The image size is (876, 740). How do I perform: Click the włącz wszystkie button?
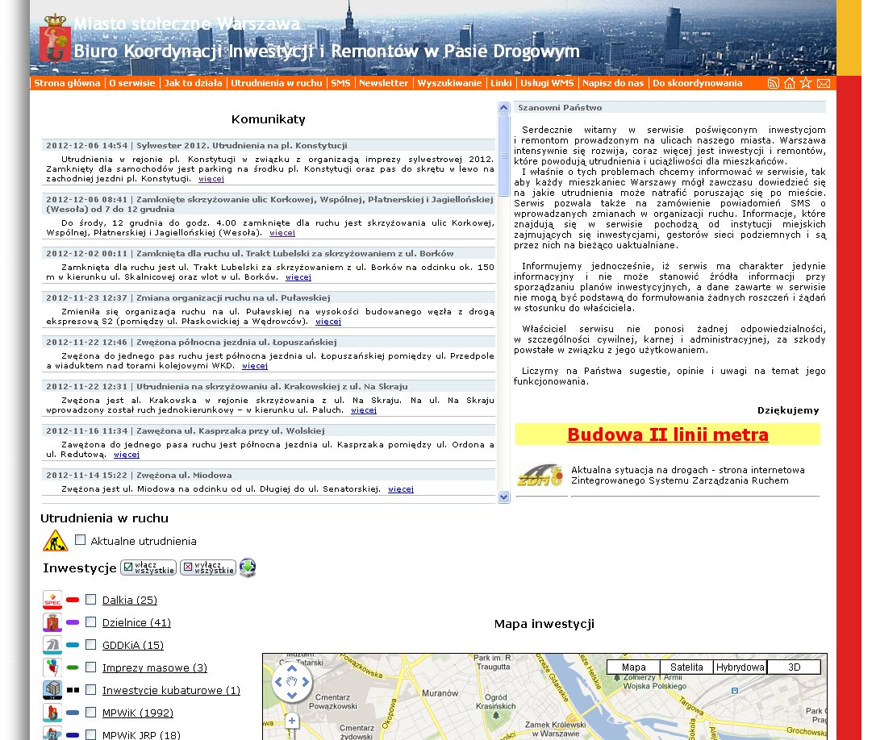tap(148, 567)
